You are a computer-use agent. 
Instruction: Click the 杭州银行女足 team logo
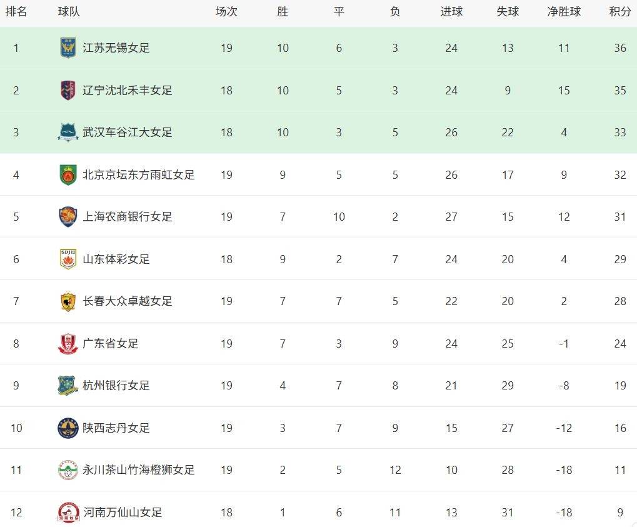coord(68,386)
